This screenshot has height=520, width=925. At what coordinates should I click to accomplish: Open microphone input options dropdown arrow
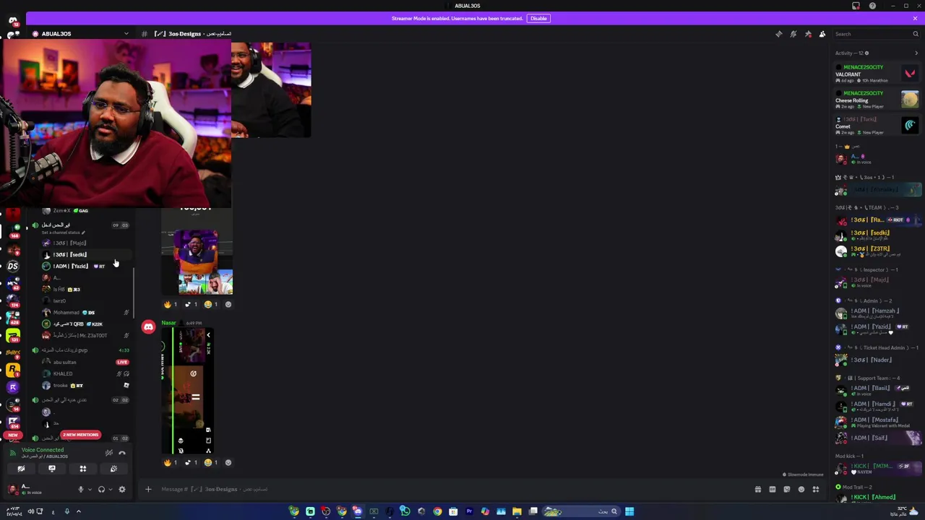[x=90, y=490]
